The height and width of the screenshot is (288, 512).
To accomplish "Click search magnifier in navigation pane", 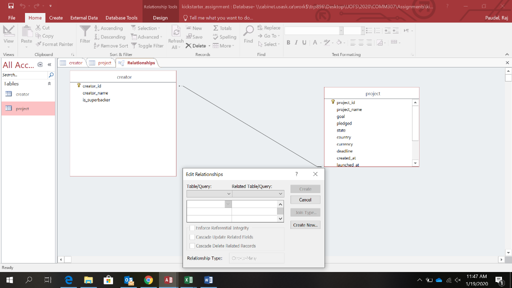I will (51, 75).
